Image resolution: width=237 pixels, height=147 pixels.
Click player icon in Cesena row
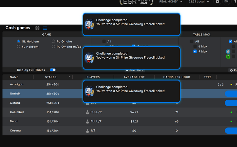click(87, 130)
